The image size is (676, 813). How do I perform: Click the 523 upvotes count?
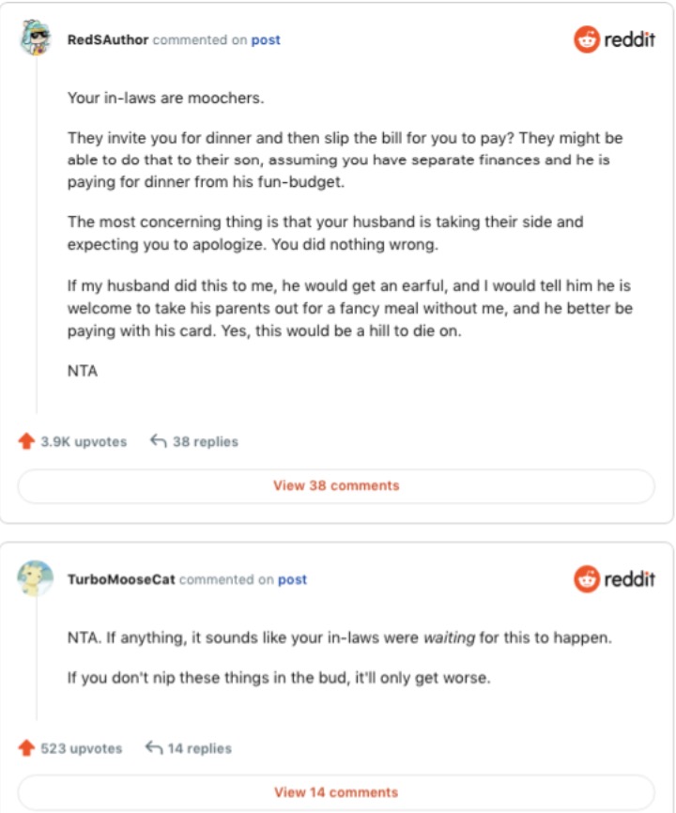coord(82,748)
